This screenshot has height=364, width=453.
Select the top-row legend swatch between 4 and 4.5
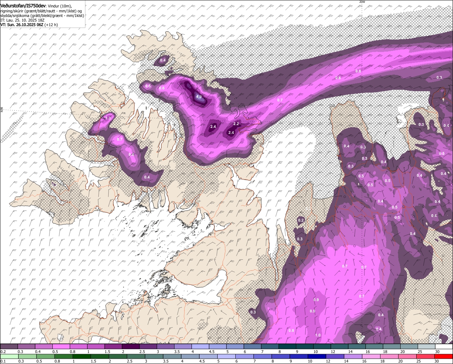[x=200, y=346]
